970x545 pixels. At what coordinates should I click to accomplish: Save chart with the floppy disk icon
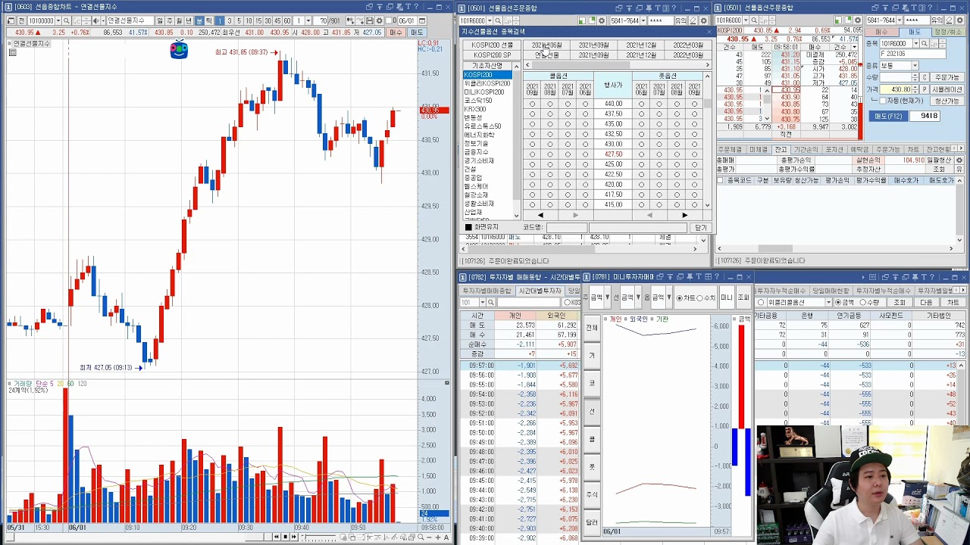[369, 20]
